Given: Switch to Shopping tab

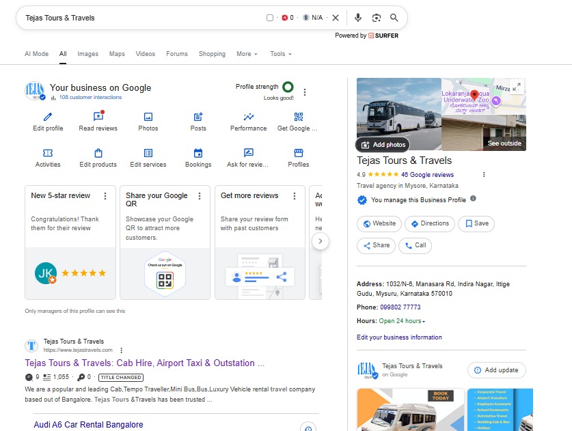Looking at the screenshot, I should (212, 54).
